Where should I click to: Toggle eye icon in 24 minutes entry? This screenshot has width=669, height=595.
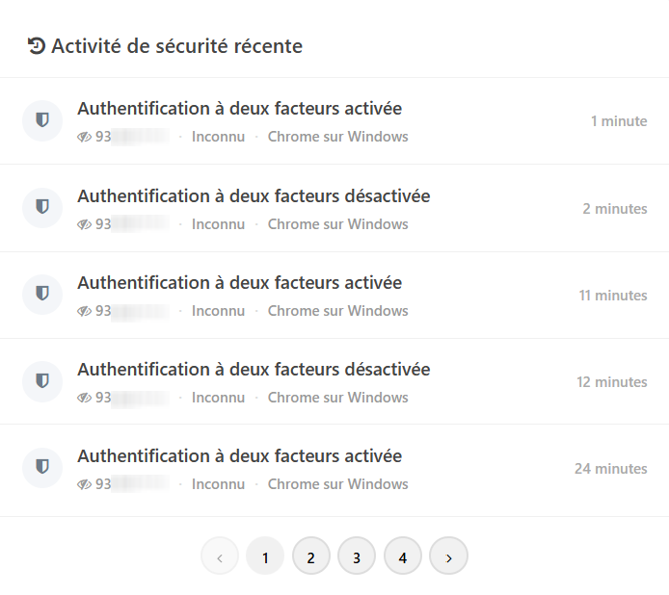pyautogui.click(x=84, y=484)
